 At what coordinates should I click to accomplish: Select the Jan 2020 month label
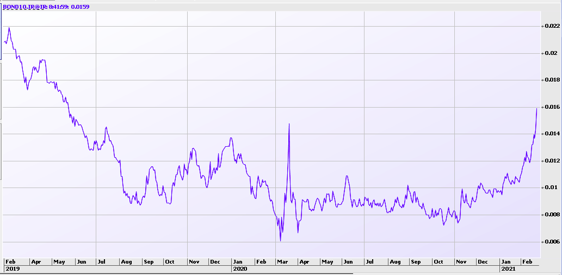pyautogui.click(x=238, y=262)
